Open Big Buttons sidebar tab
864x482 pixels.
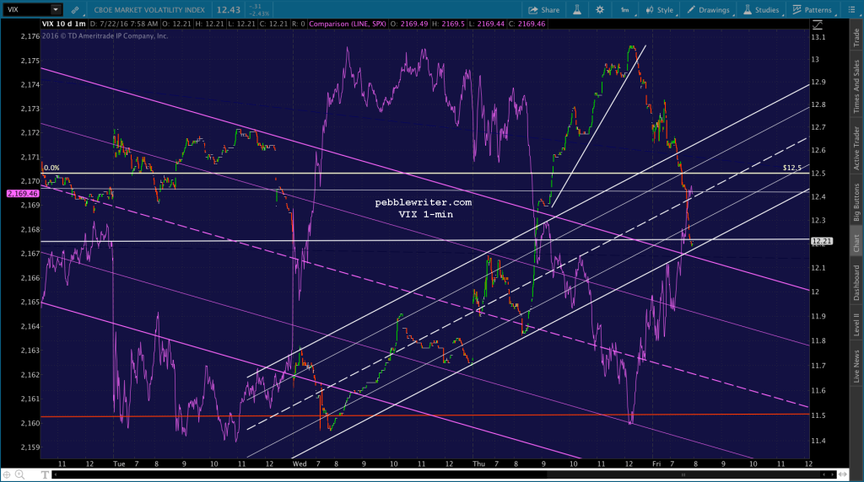point(856,202)
